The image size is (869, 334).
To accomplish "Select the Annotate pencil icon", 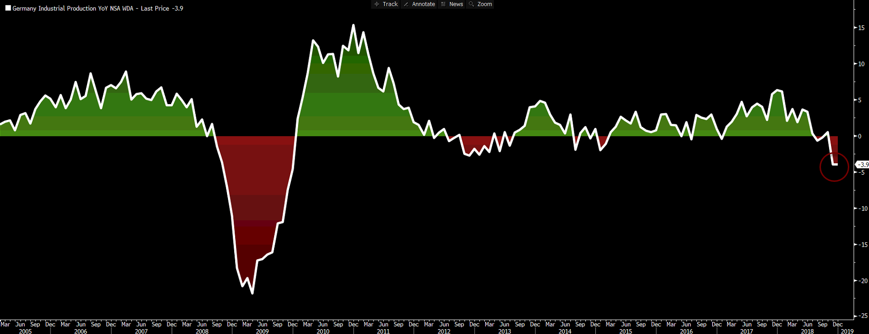I will [x=406, y=4].
